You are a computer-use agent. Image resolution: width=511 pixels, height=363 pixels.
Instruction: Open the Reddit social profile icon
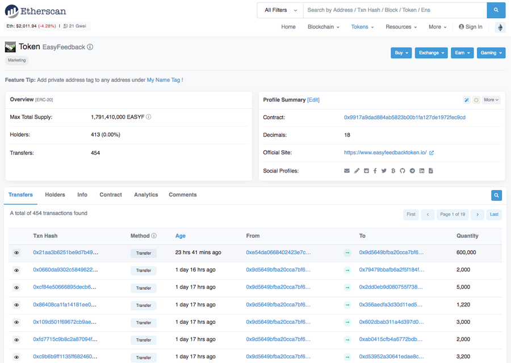[366, 171]
